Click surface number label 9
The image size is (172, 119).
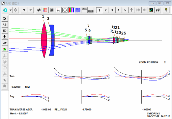[90, 31]
